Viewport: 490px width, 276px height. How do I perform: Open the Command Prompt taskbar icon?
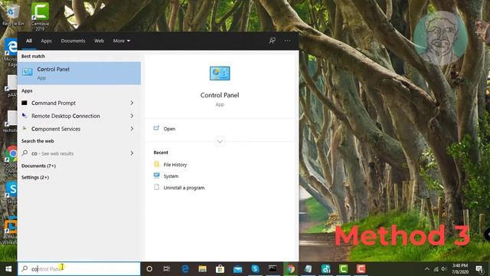[273, 269]
